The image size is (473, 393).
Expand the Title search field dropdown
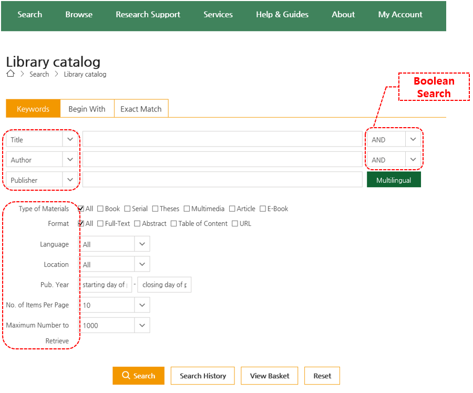click(x=70, y=139)
